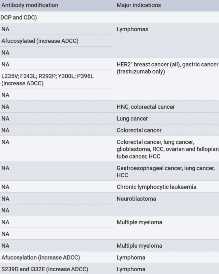The width and height of the screenshot is (219, 274).
Task: Click the Antibody modification column header
Action: coord(30,5)
